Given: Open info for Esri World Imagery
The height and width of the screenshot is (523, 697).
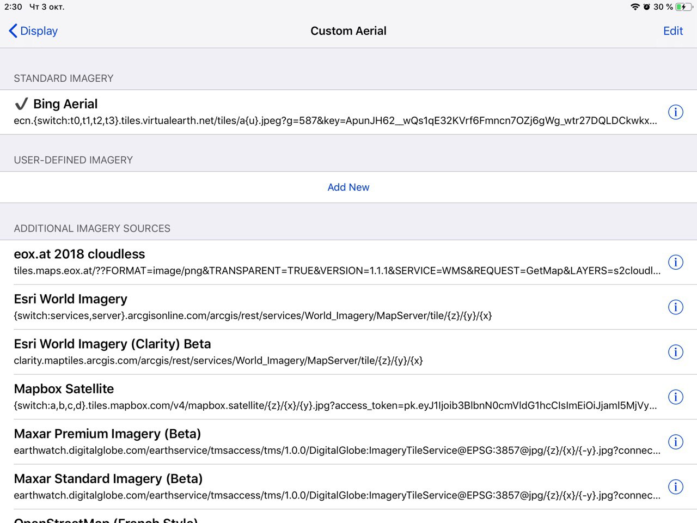Looking at the screenshot, I should (675, 307).
